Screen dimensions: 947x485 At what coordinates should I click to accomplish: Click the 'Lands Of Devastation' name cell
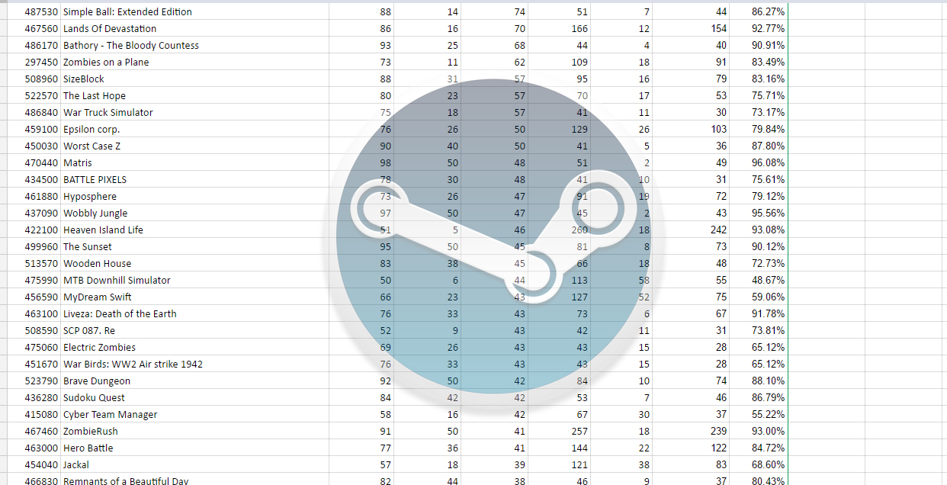click(x=195, y=29)
